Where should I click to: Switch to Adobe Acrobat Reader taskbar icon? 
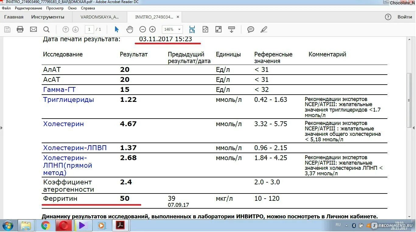pos(121,226)
